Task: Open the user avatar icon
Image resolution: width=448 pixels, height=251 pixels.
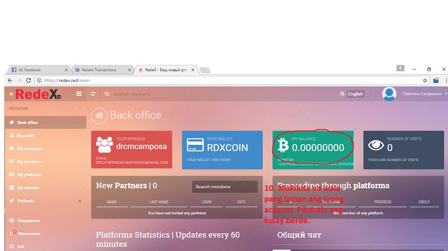Action: [x=389, y=94]
